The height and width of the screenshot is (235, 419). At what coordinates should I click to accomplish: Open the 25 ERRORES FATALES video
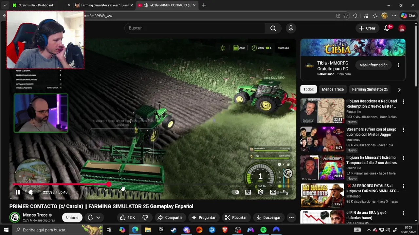pos(322,195)
